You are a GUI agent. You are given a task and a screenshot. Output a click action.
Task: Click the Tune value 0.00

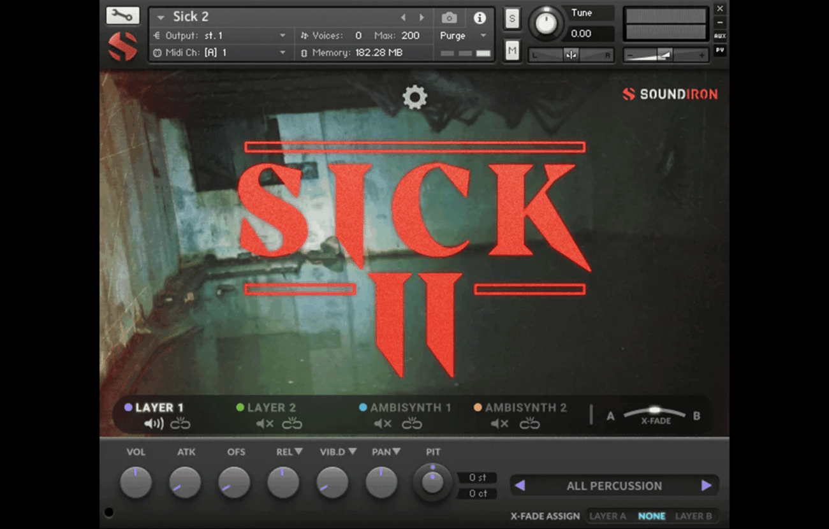coord(581,34)
